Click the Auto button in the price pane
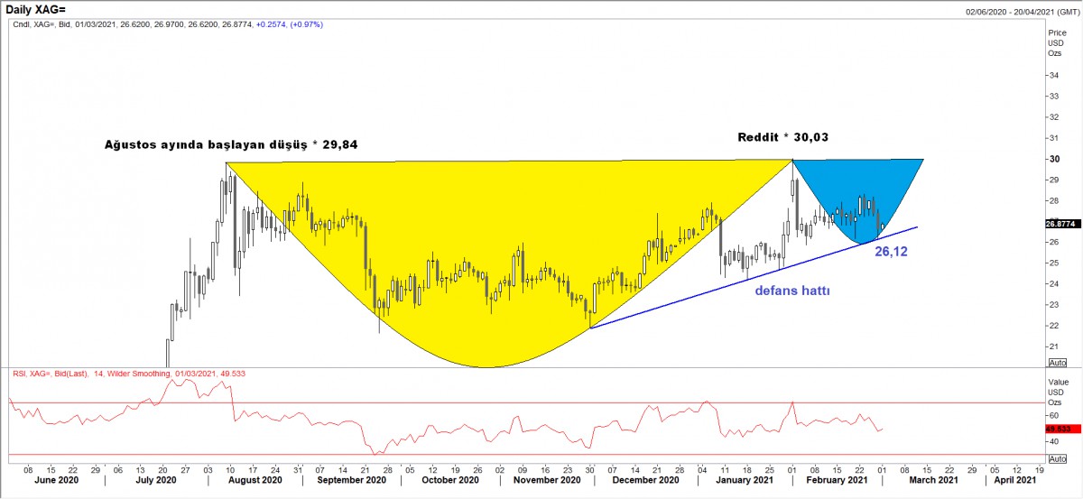This screenshot has height=499, width=1083. 1058,363
